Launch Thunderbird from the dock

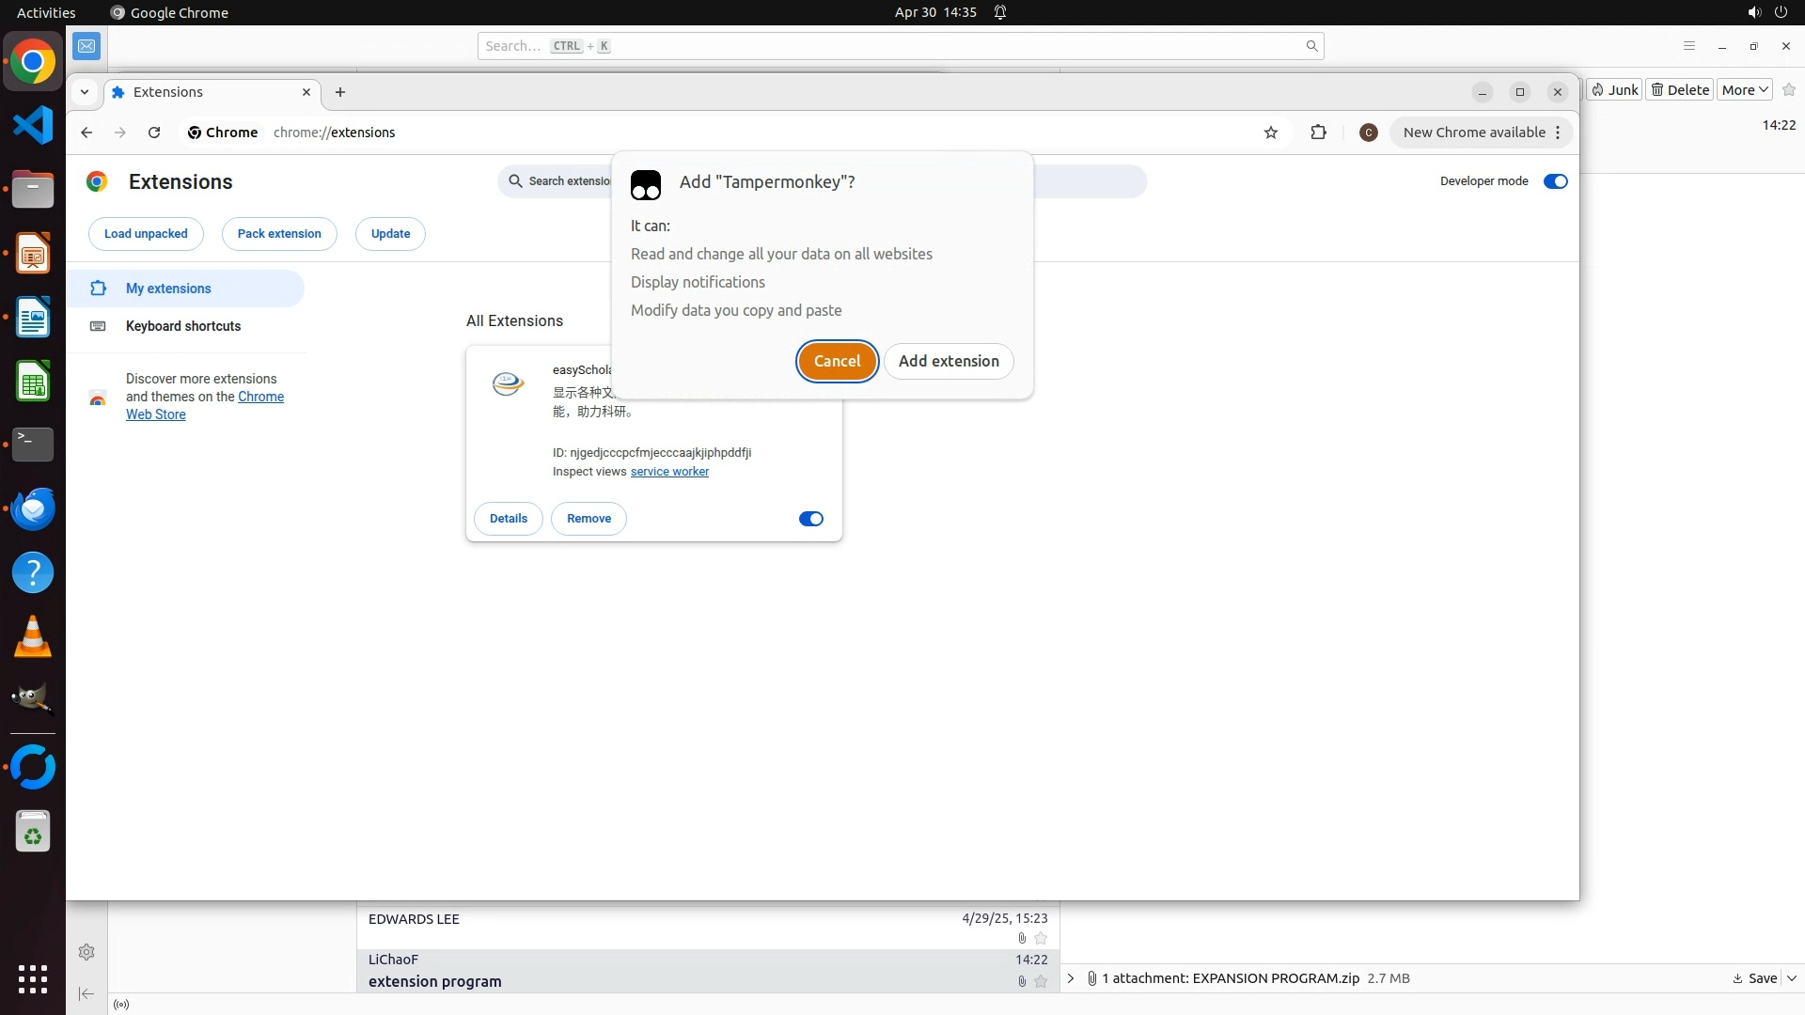[x=33, y=508]
